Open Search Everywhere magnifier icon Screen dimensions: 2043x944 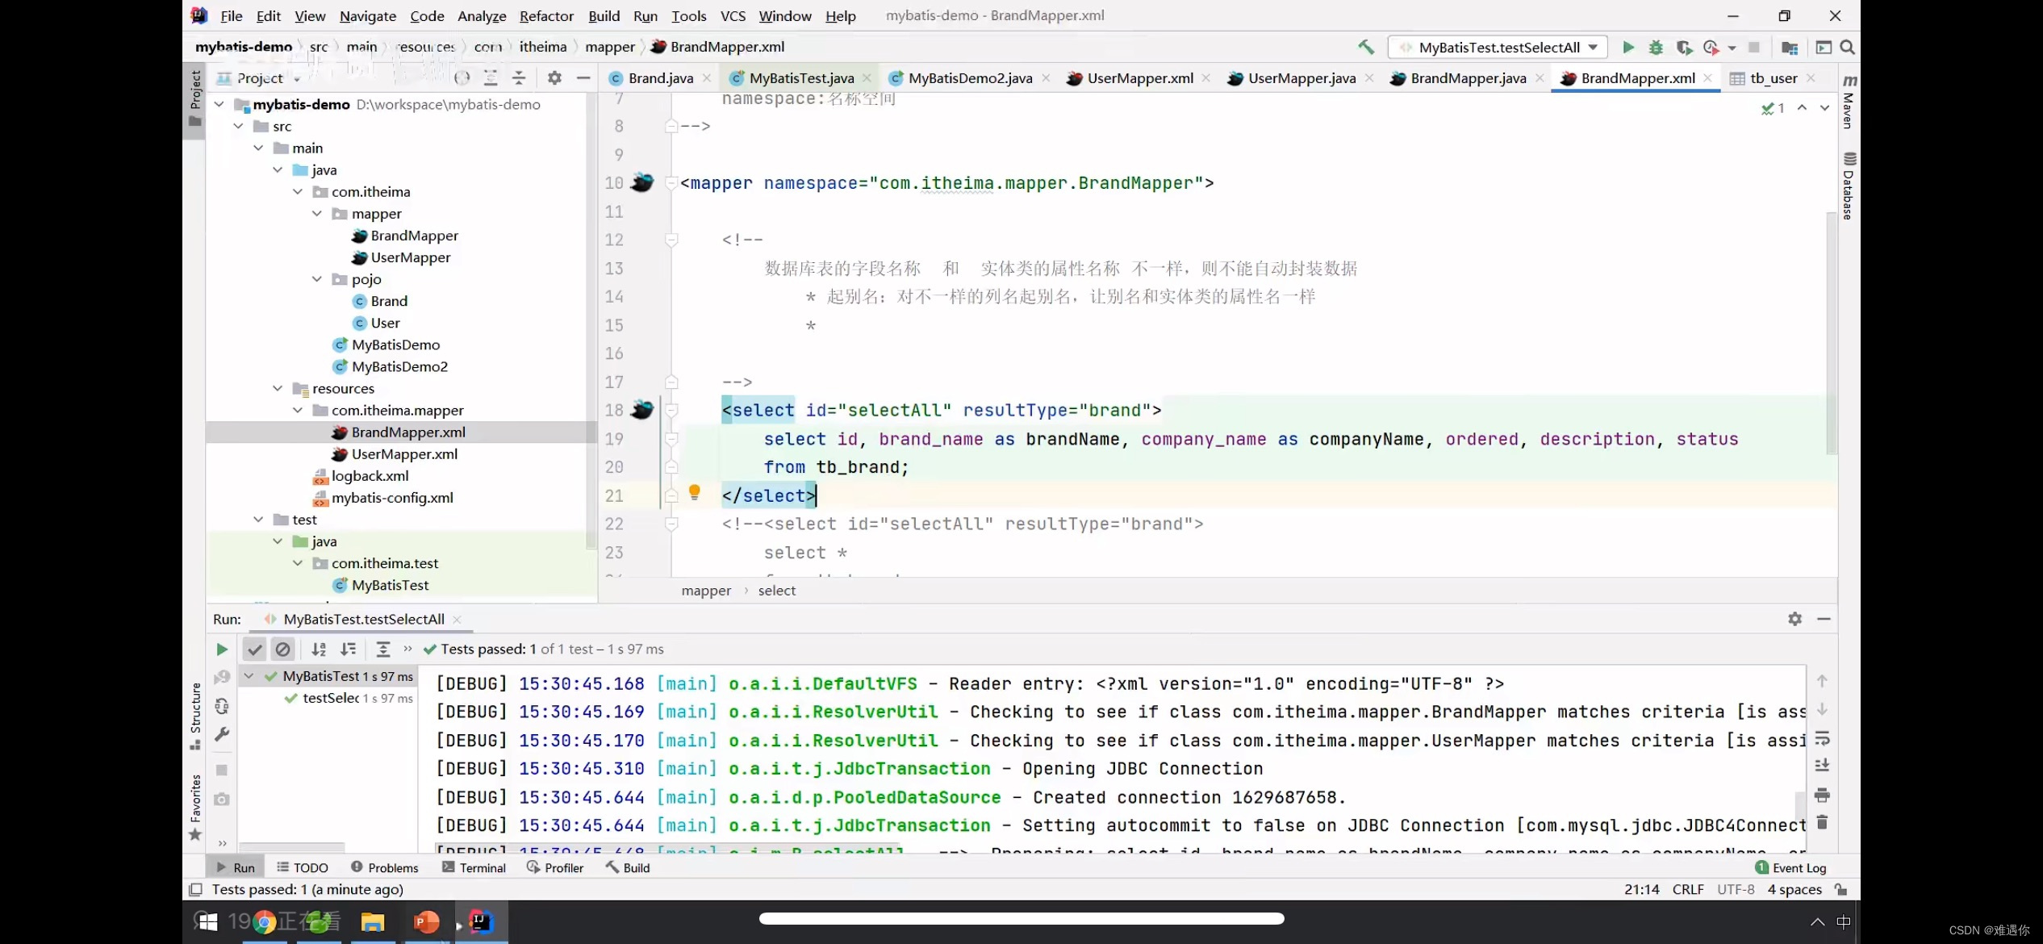pos(1847,47)
